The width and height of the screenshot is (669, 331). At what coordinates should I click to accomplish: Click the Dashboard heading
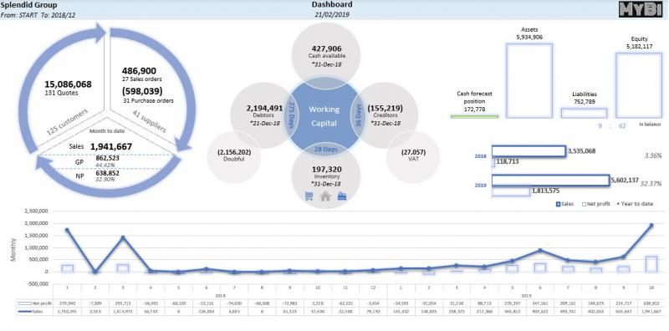[x=332, y=5]
